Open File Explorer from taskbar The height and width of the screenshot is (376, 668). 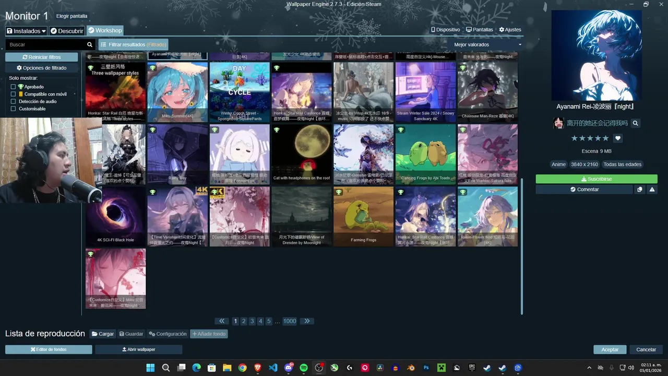tap(227, 368)
